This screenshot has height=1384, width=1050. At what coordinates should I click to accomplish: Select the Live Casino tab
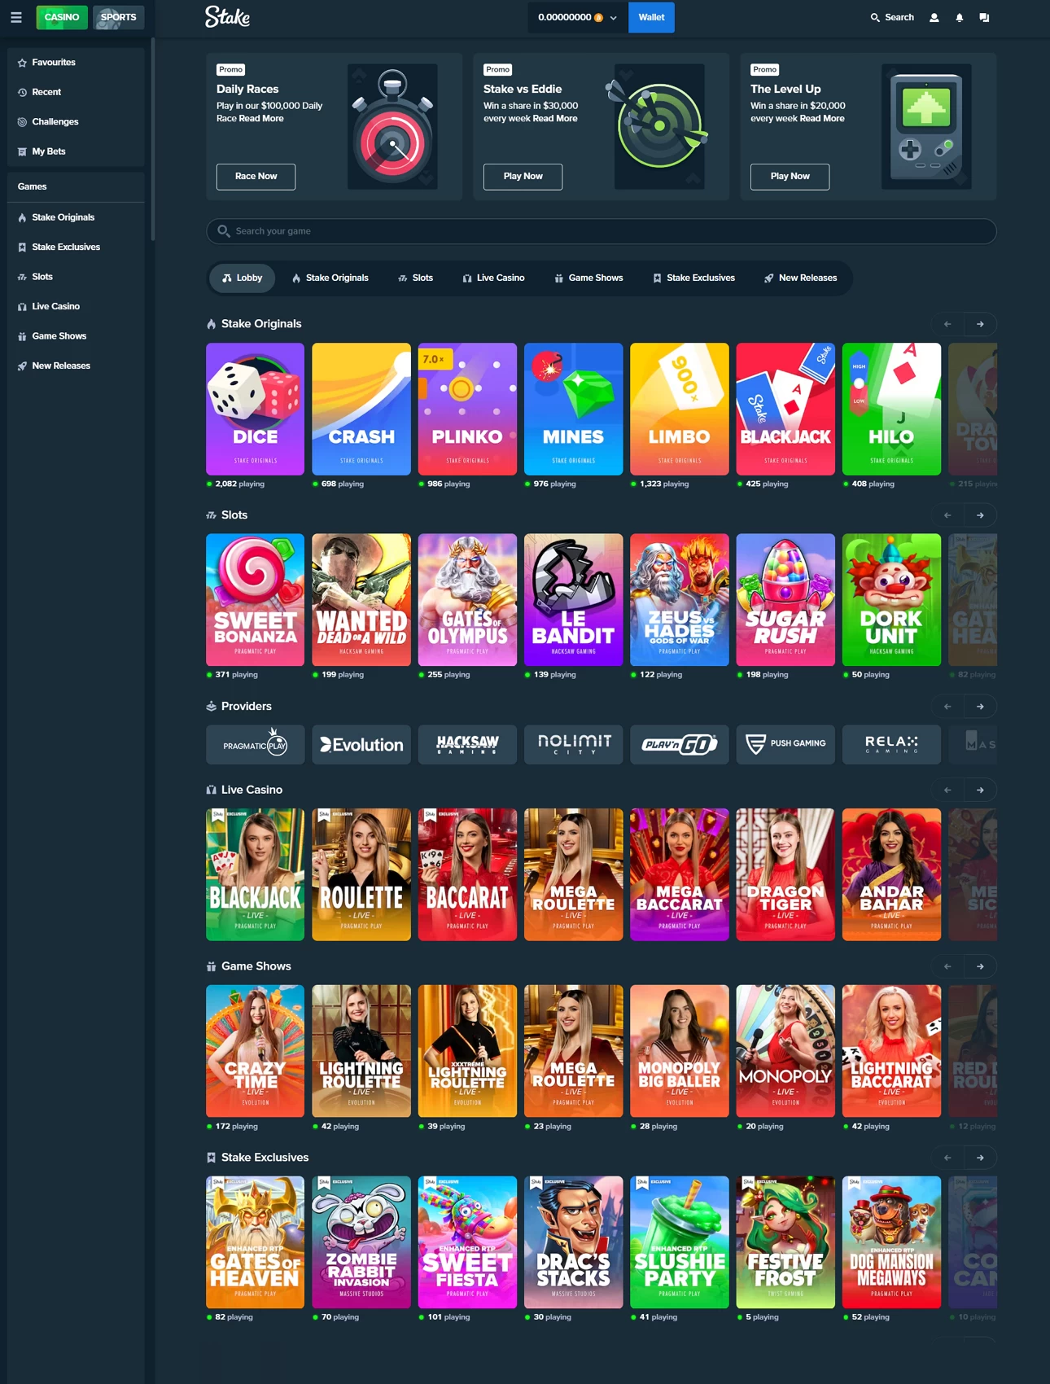(493, 278)
